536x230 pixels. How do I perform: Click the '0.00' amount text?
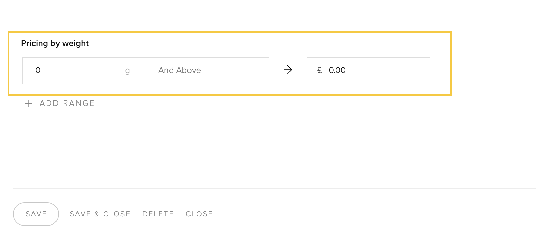click(337, 70)
